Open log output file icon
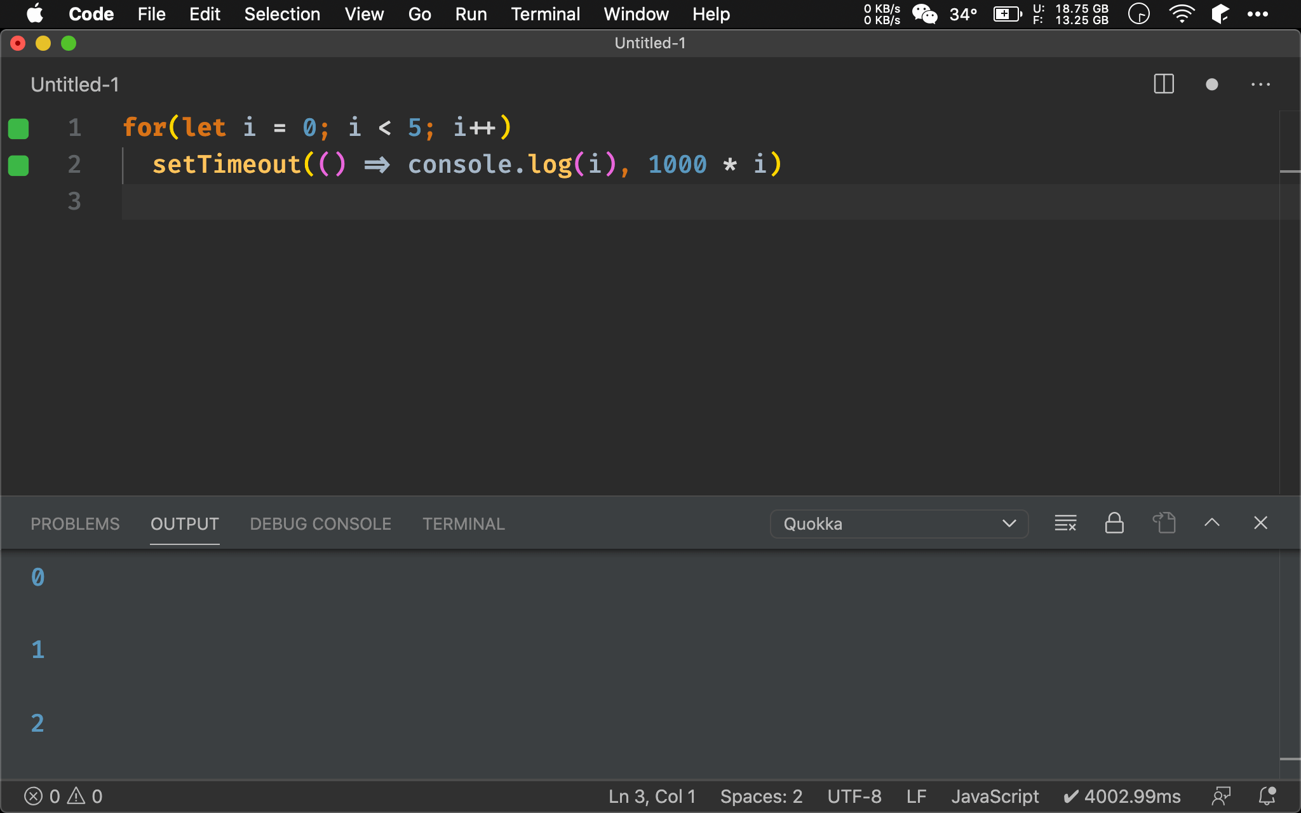1301x813 pixels. click(1164, 523)
